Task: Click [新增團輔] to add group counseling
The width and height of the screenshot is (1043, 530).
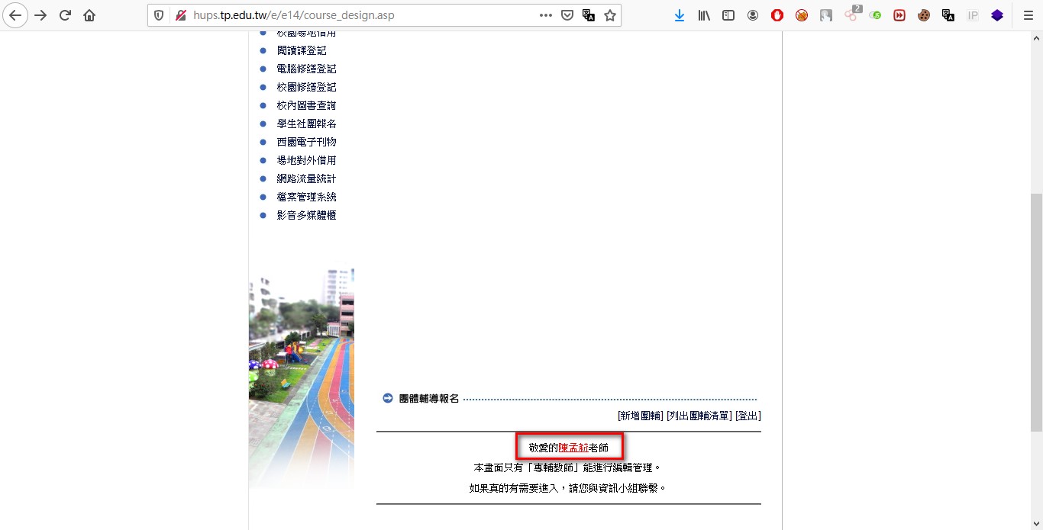Action: 640,416
